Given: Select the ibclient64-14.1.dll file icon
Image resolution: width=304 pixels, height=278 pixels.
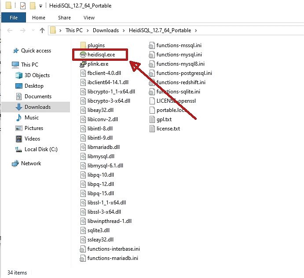Looking at the screenshot, I should point(83,82).
